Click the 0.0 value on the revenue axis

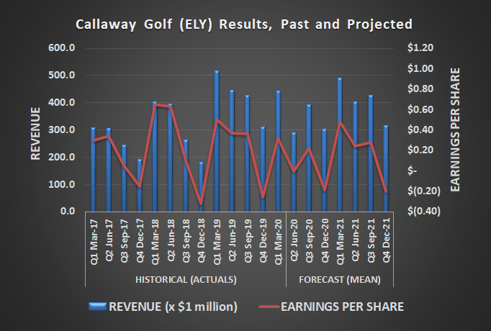pyautogui.click(x=69, y=212)
